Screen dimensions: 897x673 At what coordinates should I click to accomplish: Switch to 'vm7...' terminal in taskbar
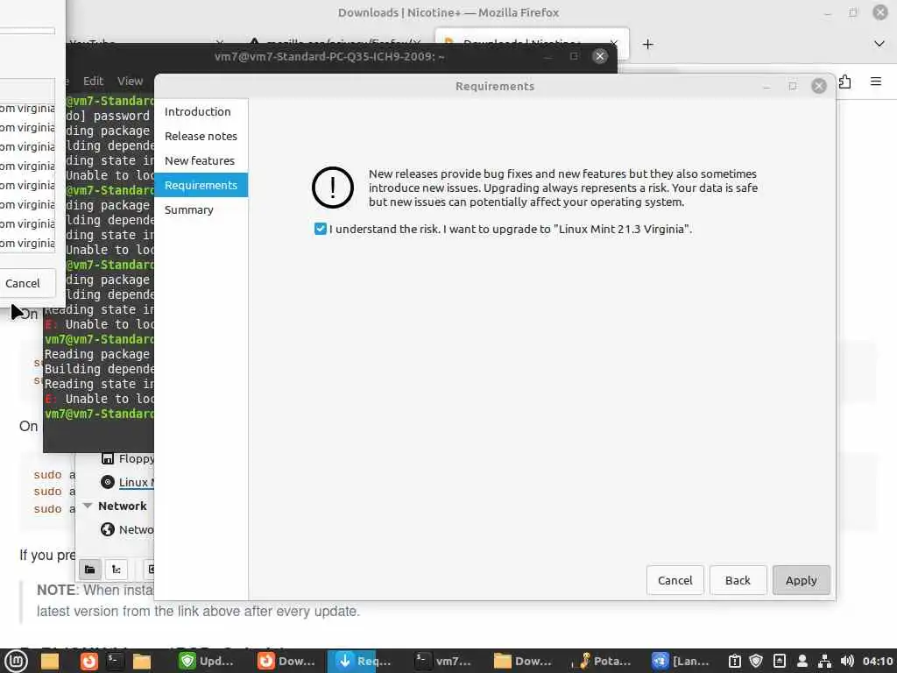coord(442,662)
